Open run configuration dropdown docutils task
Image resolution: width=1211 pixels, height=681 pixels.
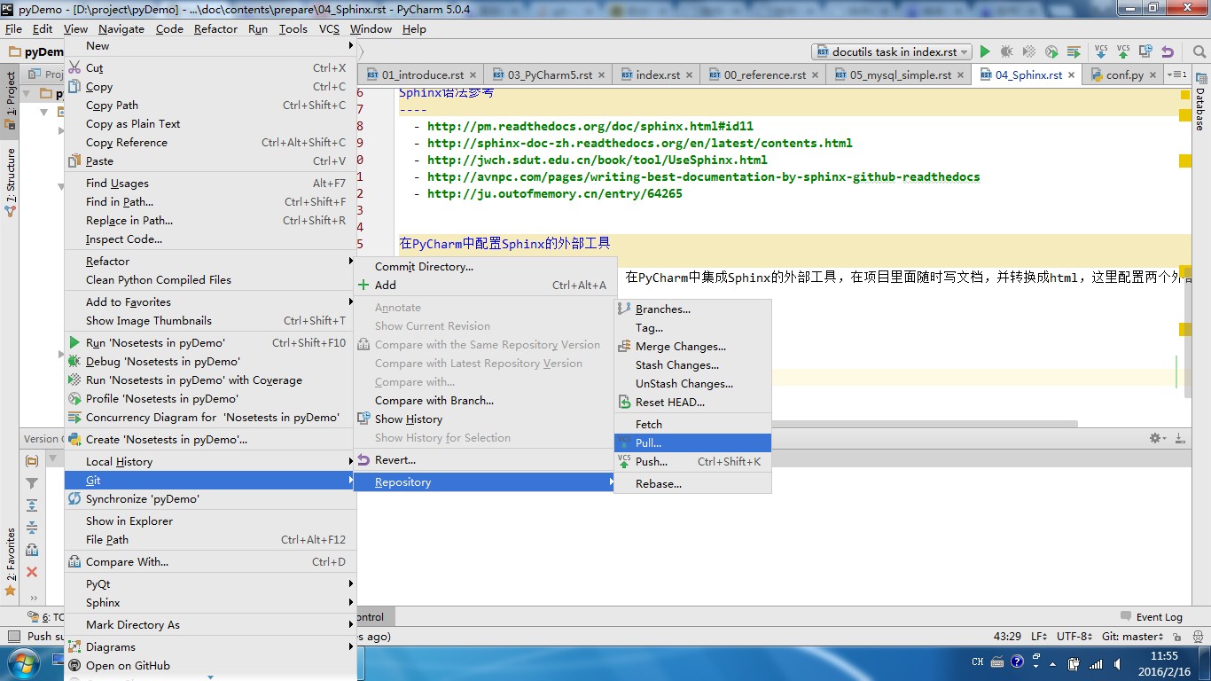[891, 52]
